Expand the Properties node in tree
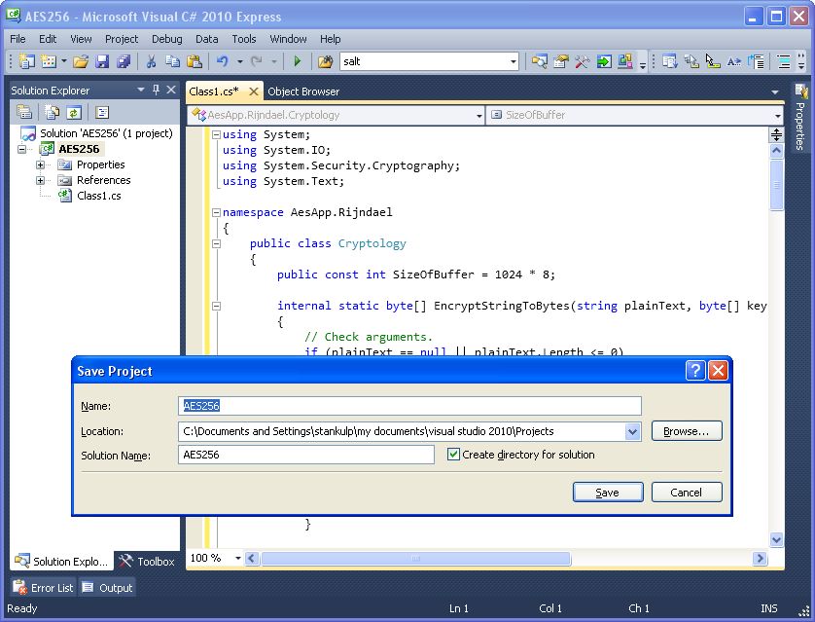The height and width of the screenshot is (622, 815). [x=40, y=165]
